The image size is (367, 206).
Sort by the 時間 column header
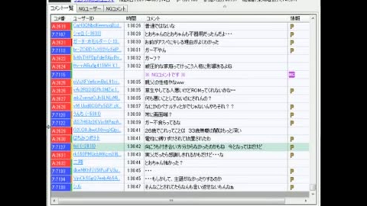click(x=131, y=18)
